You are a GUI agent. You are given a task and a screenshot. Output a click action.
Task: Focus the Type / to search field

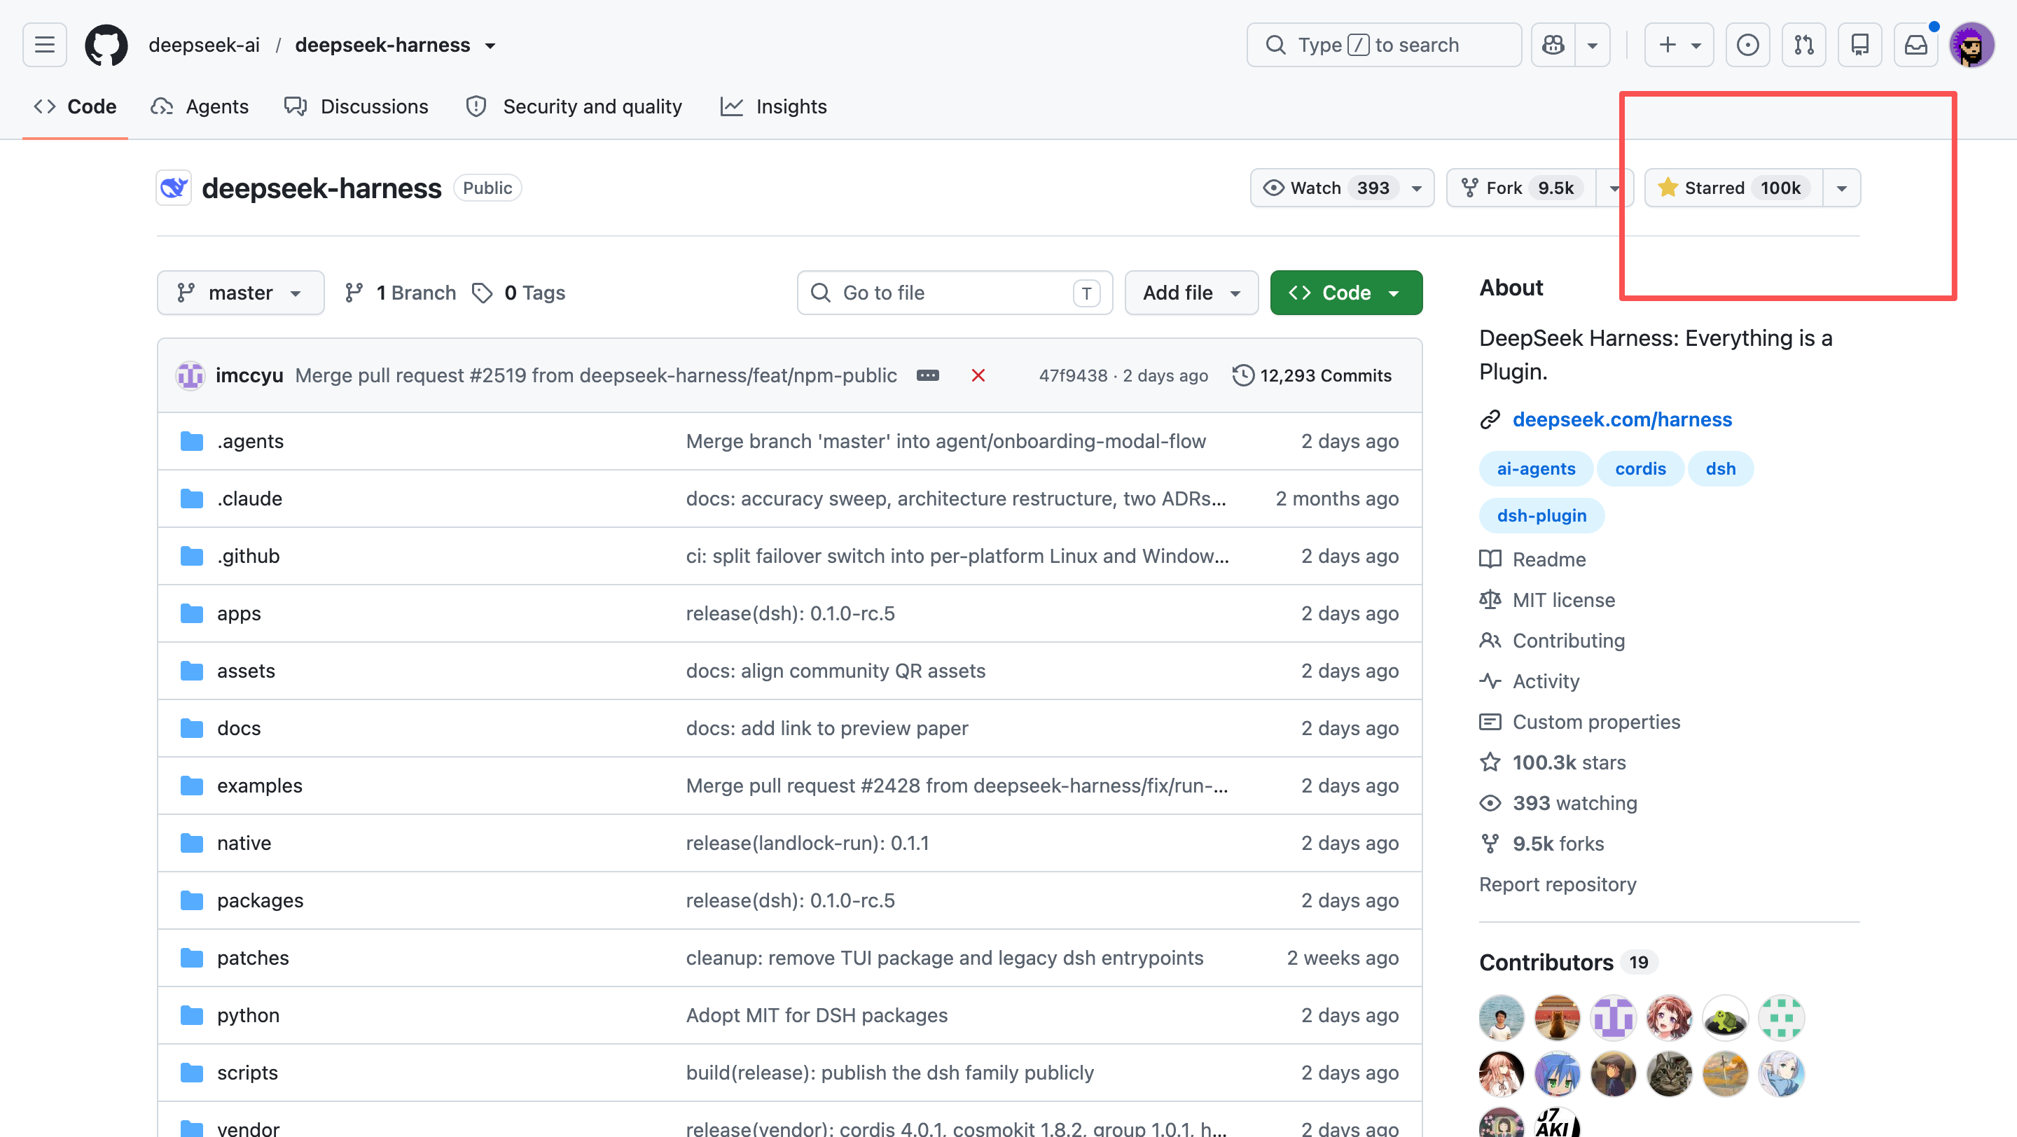(x=1384, y=45)
